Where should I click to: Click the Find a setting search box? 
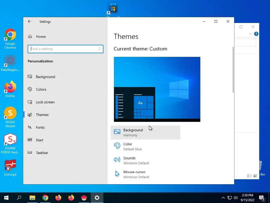[x=65, y=49]
